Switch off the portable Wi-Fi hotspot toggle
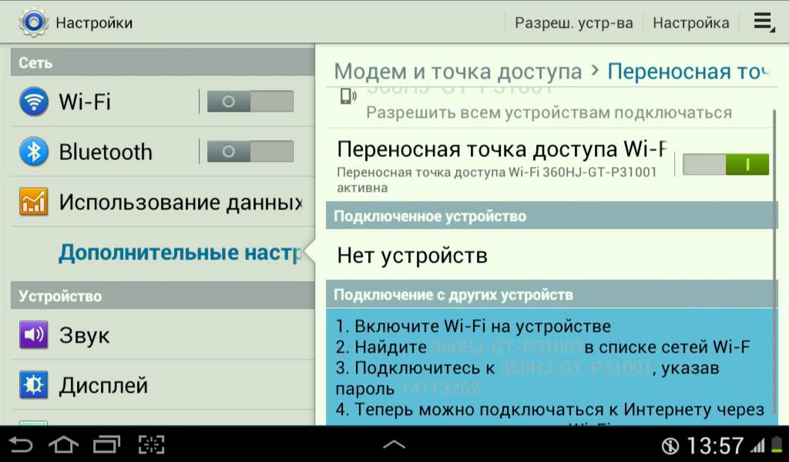This screenshot has height=462, width=789. (726, 164)
